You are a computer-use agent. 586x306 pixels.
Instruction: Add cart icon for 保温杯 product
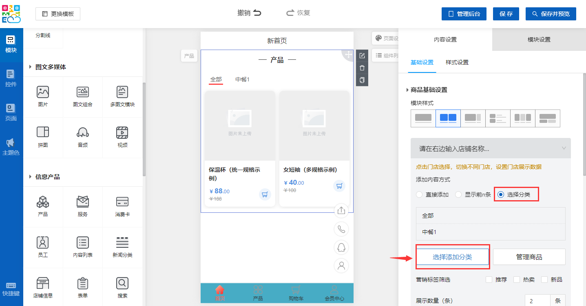point(265,194)
